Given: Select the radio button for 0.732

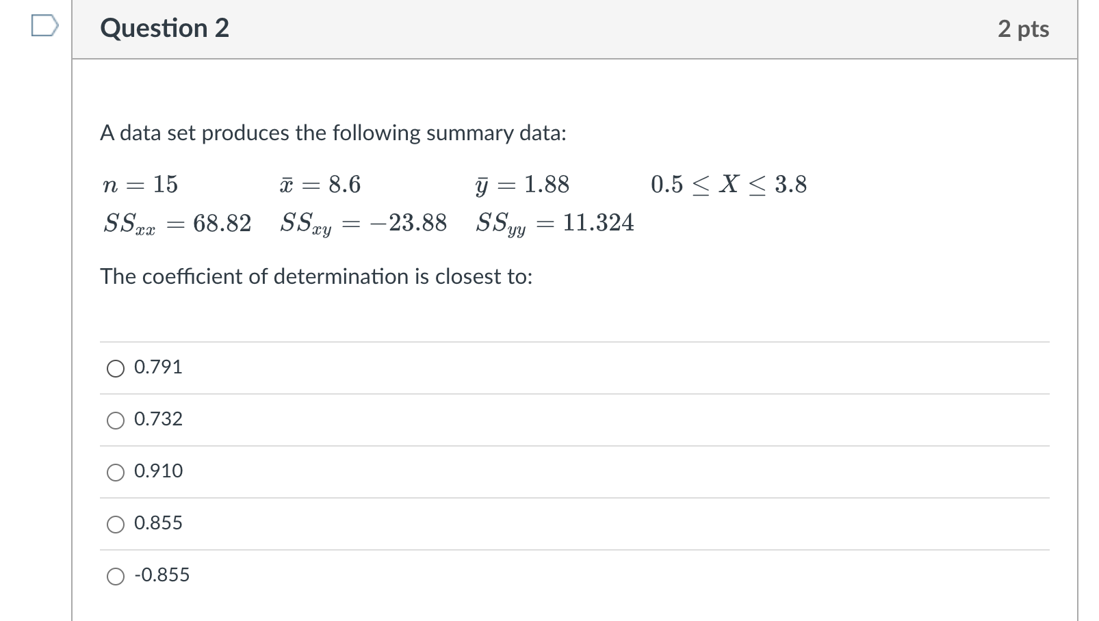Looking at the screenshot, I should tap(116, 420).
